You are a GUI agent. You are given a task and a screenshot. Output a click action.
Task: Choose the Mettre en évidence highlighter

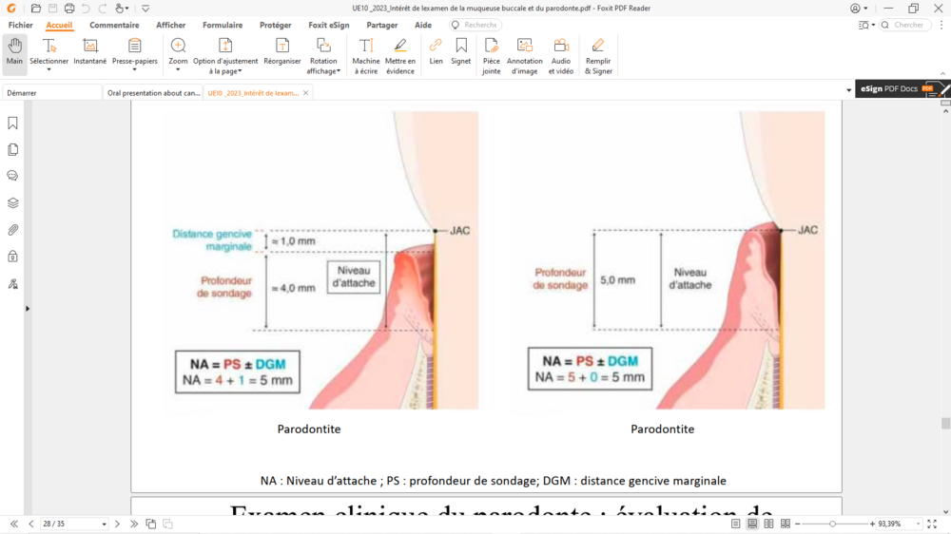(x=400, y=55)
